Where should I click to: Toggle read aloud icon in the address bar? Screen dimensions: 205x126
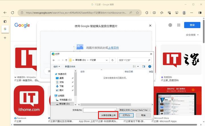(x=130, y=13)
